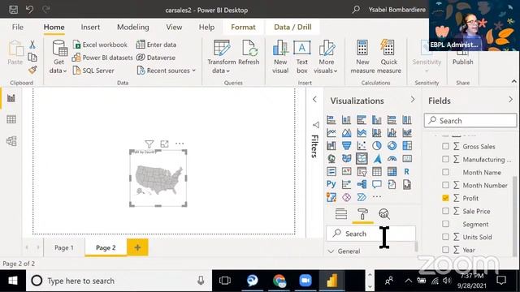Click the Enter data button
Viewport: 520px width, 292px height.
(x=156, y=45)
